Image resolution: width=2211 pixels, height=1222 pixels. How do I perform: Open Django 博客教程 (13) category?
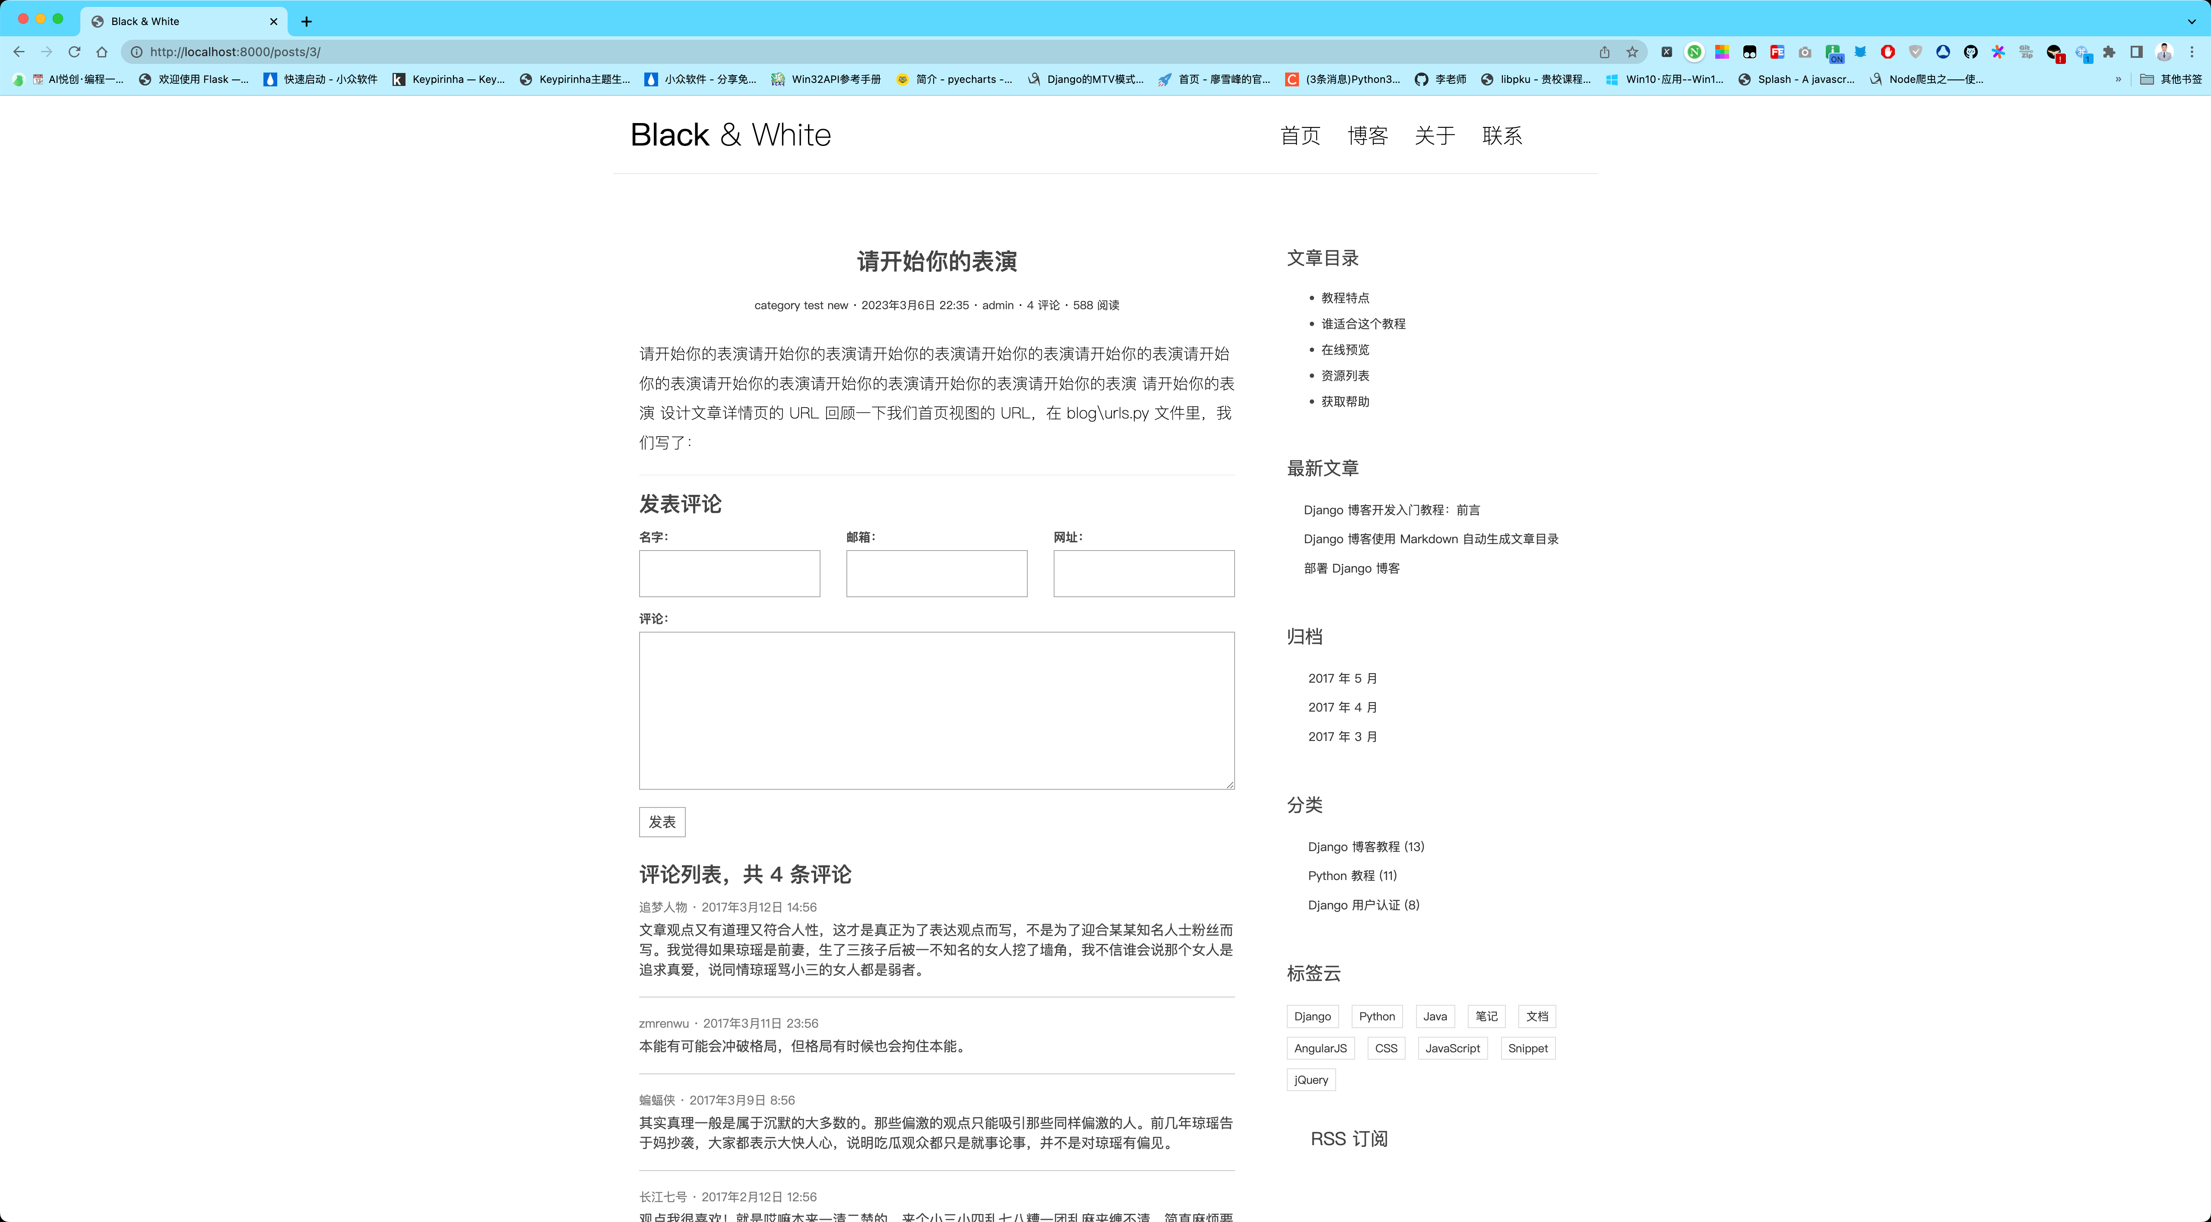(x=1365, y=846)
